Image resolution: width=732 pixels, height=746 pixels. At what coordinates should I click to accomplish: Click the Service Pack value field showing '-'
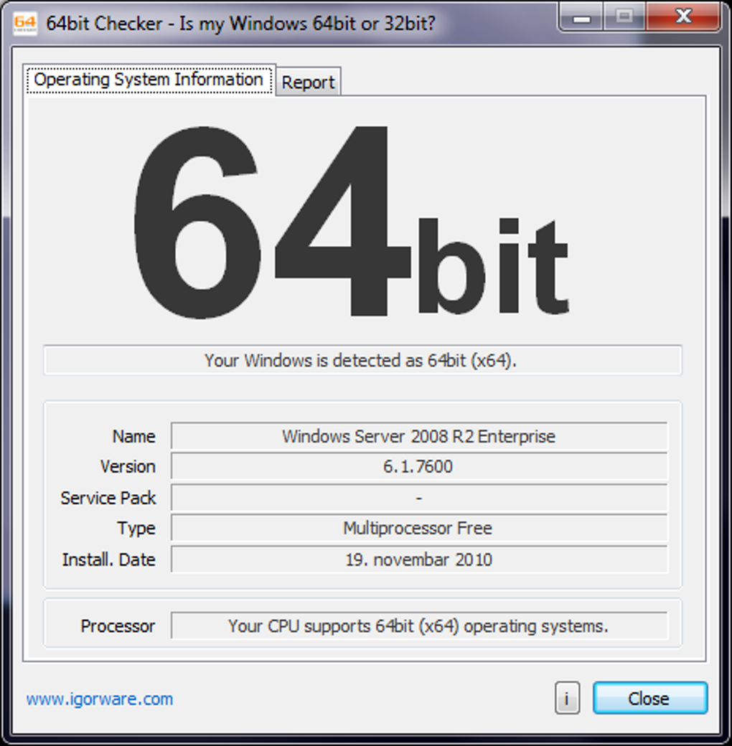click(419, 498)
